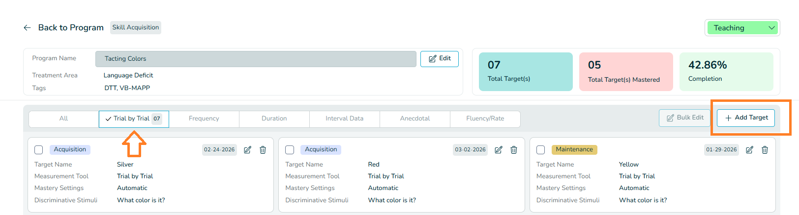Click the Edit program name button
799x215 pixels.
pyautogui.click(x=439, y=59)
